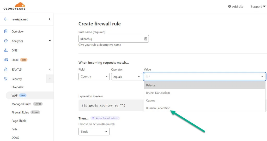
Task: Open the Analytics sidebar item
Action: [17, 41]
